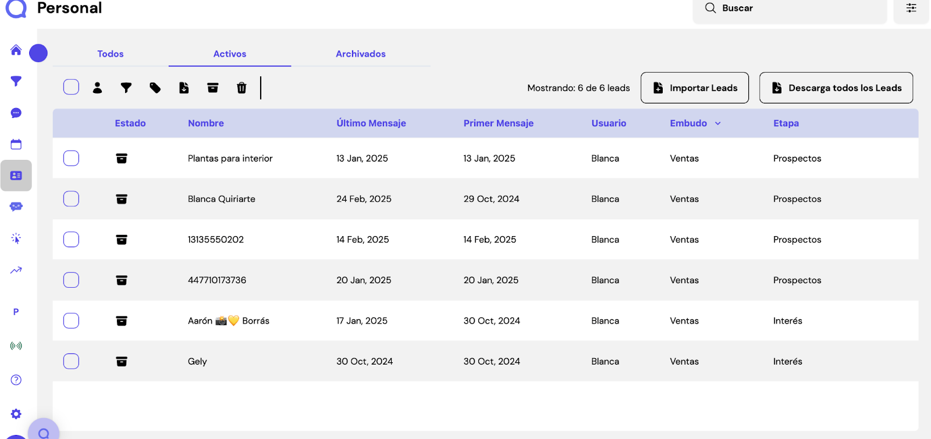931x439 pixels.
Task: Open the chatbot icon in sidebar
Action: click(x=16, y=207)
